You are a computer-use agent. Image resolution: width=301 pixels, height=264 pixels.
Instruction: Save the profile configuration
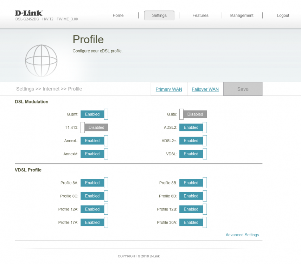(243, 89)
